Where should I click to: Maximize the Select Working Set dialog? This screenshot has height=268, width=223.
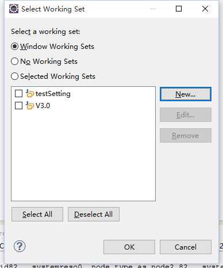pos(179,9)
